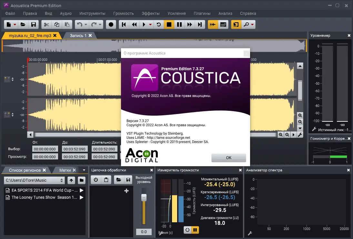The height and width of the screenshot is (239, 353).
Task: Click the Stop playback icon
Action: (169, 24)
